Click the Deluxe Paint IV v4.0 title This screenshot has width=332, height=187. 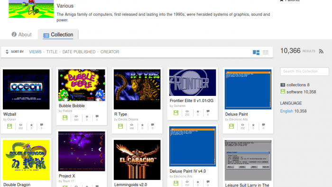click(x=188, y=171)
